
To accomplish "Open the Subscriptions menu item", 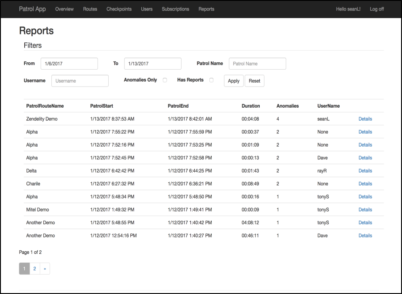I will pyautogui.click(x=175, y=9).
